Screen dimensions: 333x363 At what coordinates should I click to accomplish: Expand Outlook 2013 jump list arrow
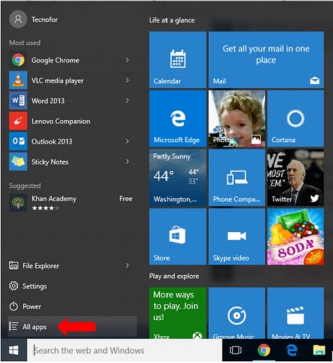click(x=127, y=141)
